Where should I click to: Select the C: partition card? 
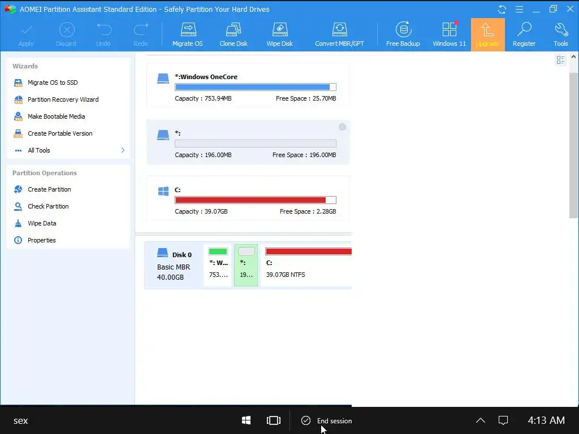point(248,198)
